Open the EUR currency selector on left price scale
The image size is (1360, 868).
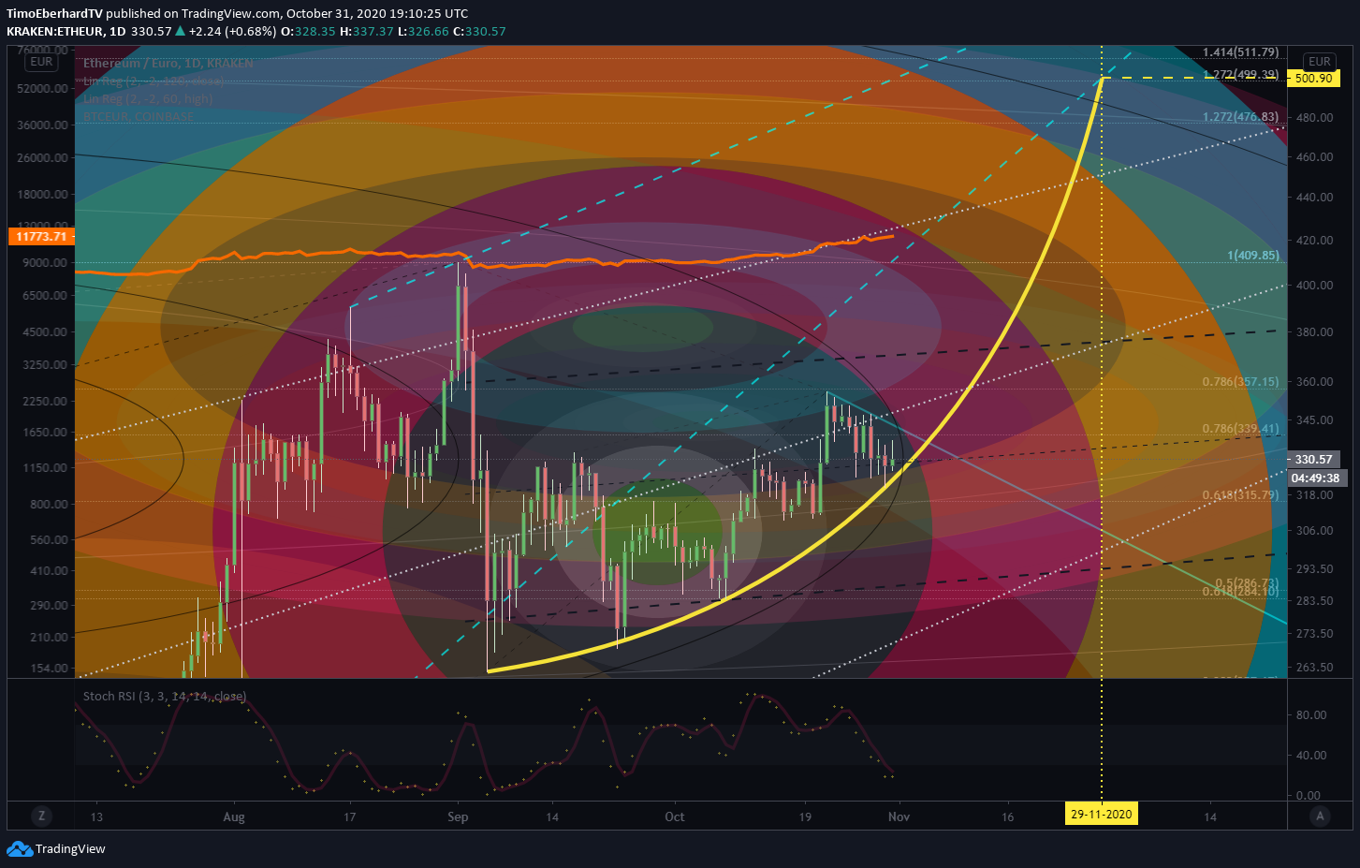pyautogui.click(x=41, y=62)
